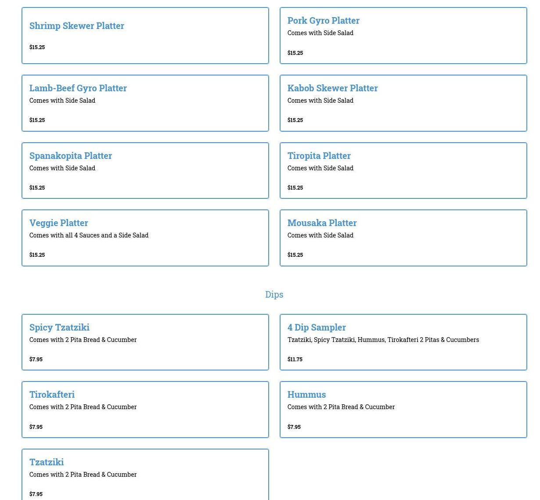Choose the Tirokafteri dip heading
Viewport: 540px width, 500px height.
(52, 395)
